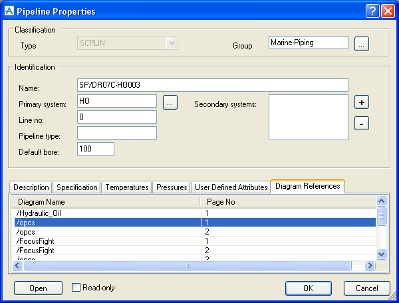The image size is (399, 303).
Task: Toggle the Read-only checkbox
Action: pyautogui.click(x=76, y=288)
